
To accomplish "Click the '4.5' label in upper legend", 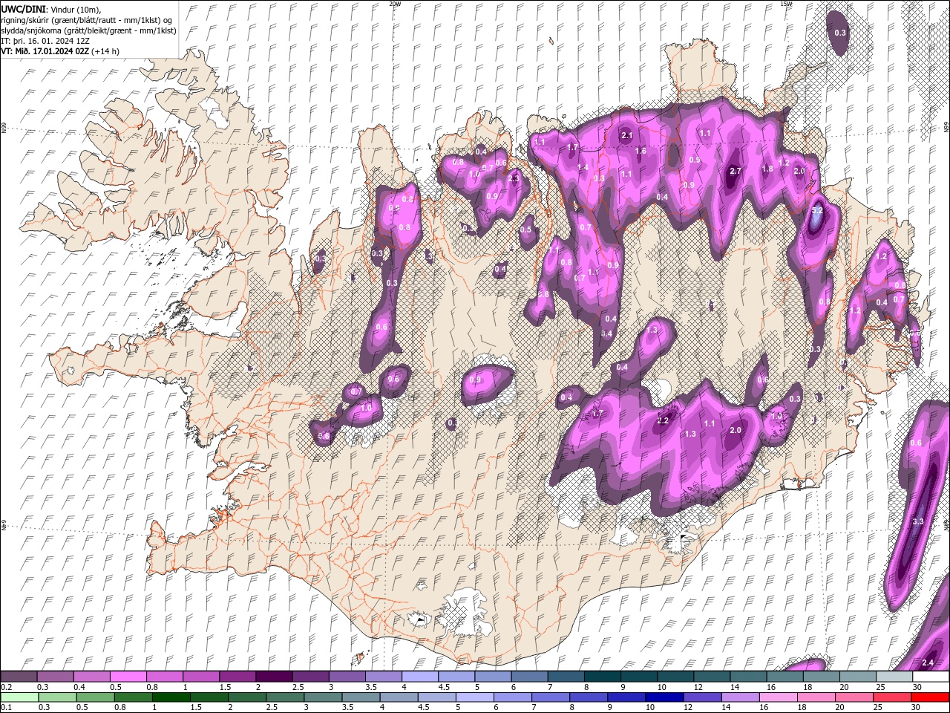I will [445, 687].
